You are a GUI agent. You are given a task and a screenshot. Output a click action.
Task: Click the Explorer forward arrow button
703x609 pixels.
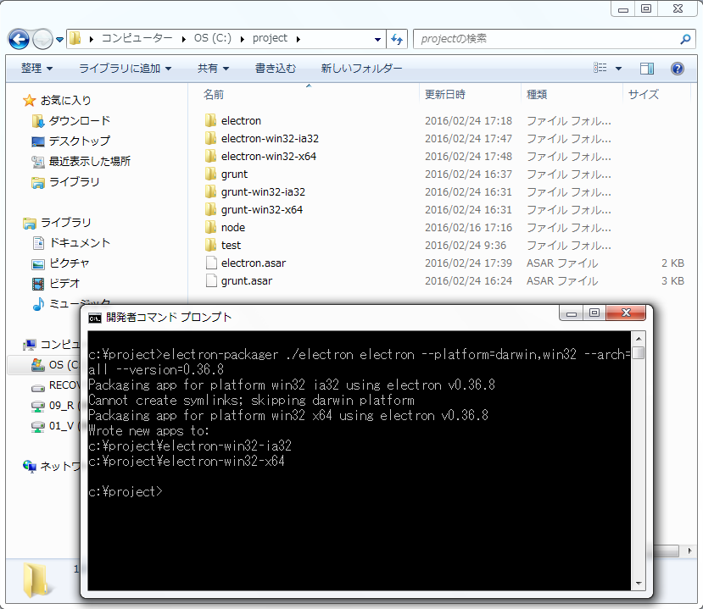(x=42, y=40)
